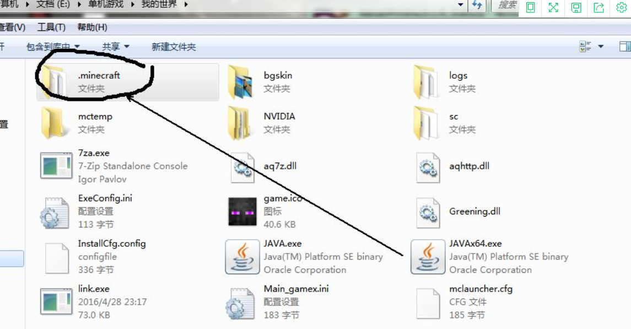Select the mclauncher.cfg blank file icon
Screen dimensions: 631x329
[428, 304]
